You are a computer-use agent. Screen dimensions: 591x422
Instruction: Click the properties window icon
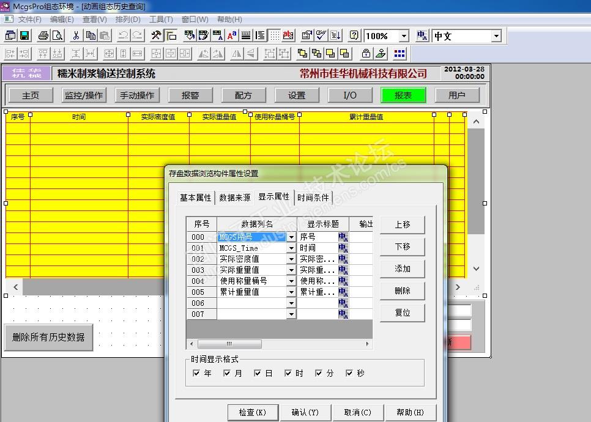click(x=307, y=36)
